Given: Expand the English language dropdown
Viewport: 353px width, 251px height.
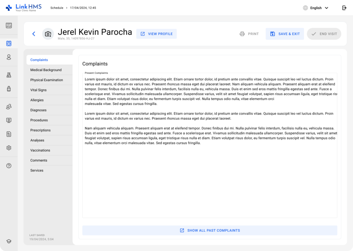Looking at the screenshot, I should (319, 8).
